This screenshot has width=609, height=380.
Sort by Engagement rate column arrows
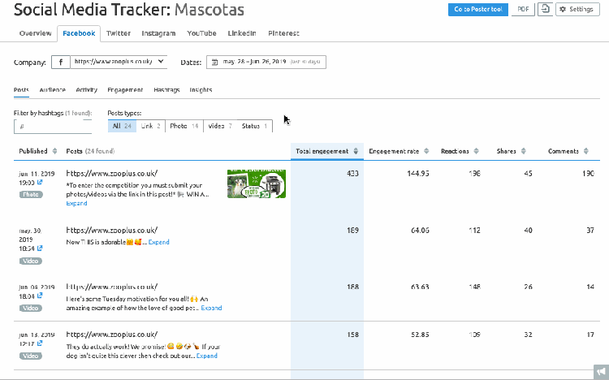(x=426, y=151)
